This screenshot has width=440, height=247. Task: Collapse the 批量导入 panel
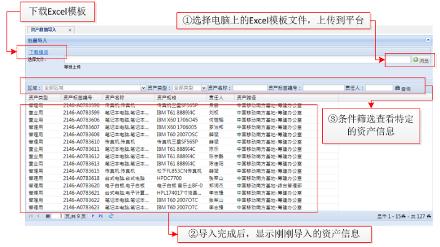(428, 40)
